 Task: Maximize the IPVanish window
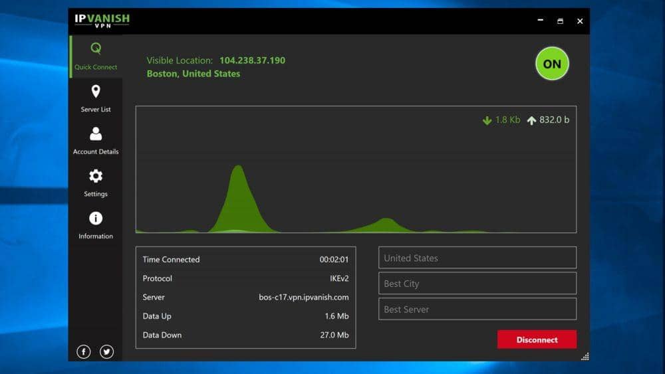click(560, 21)
